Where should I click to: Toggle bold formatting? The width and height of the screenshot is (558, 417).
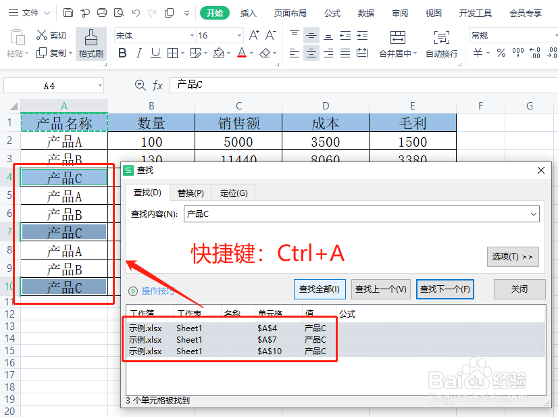pos(122,52)
